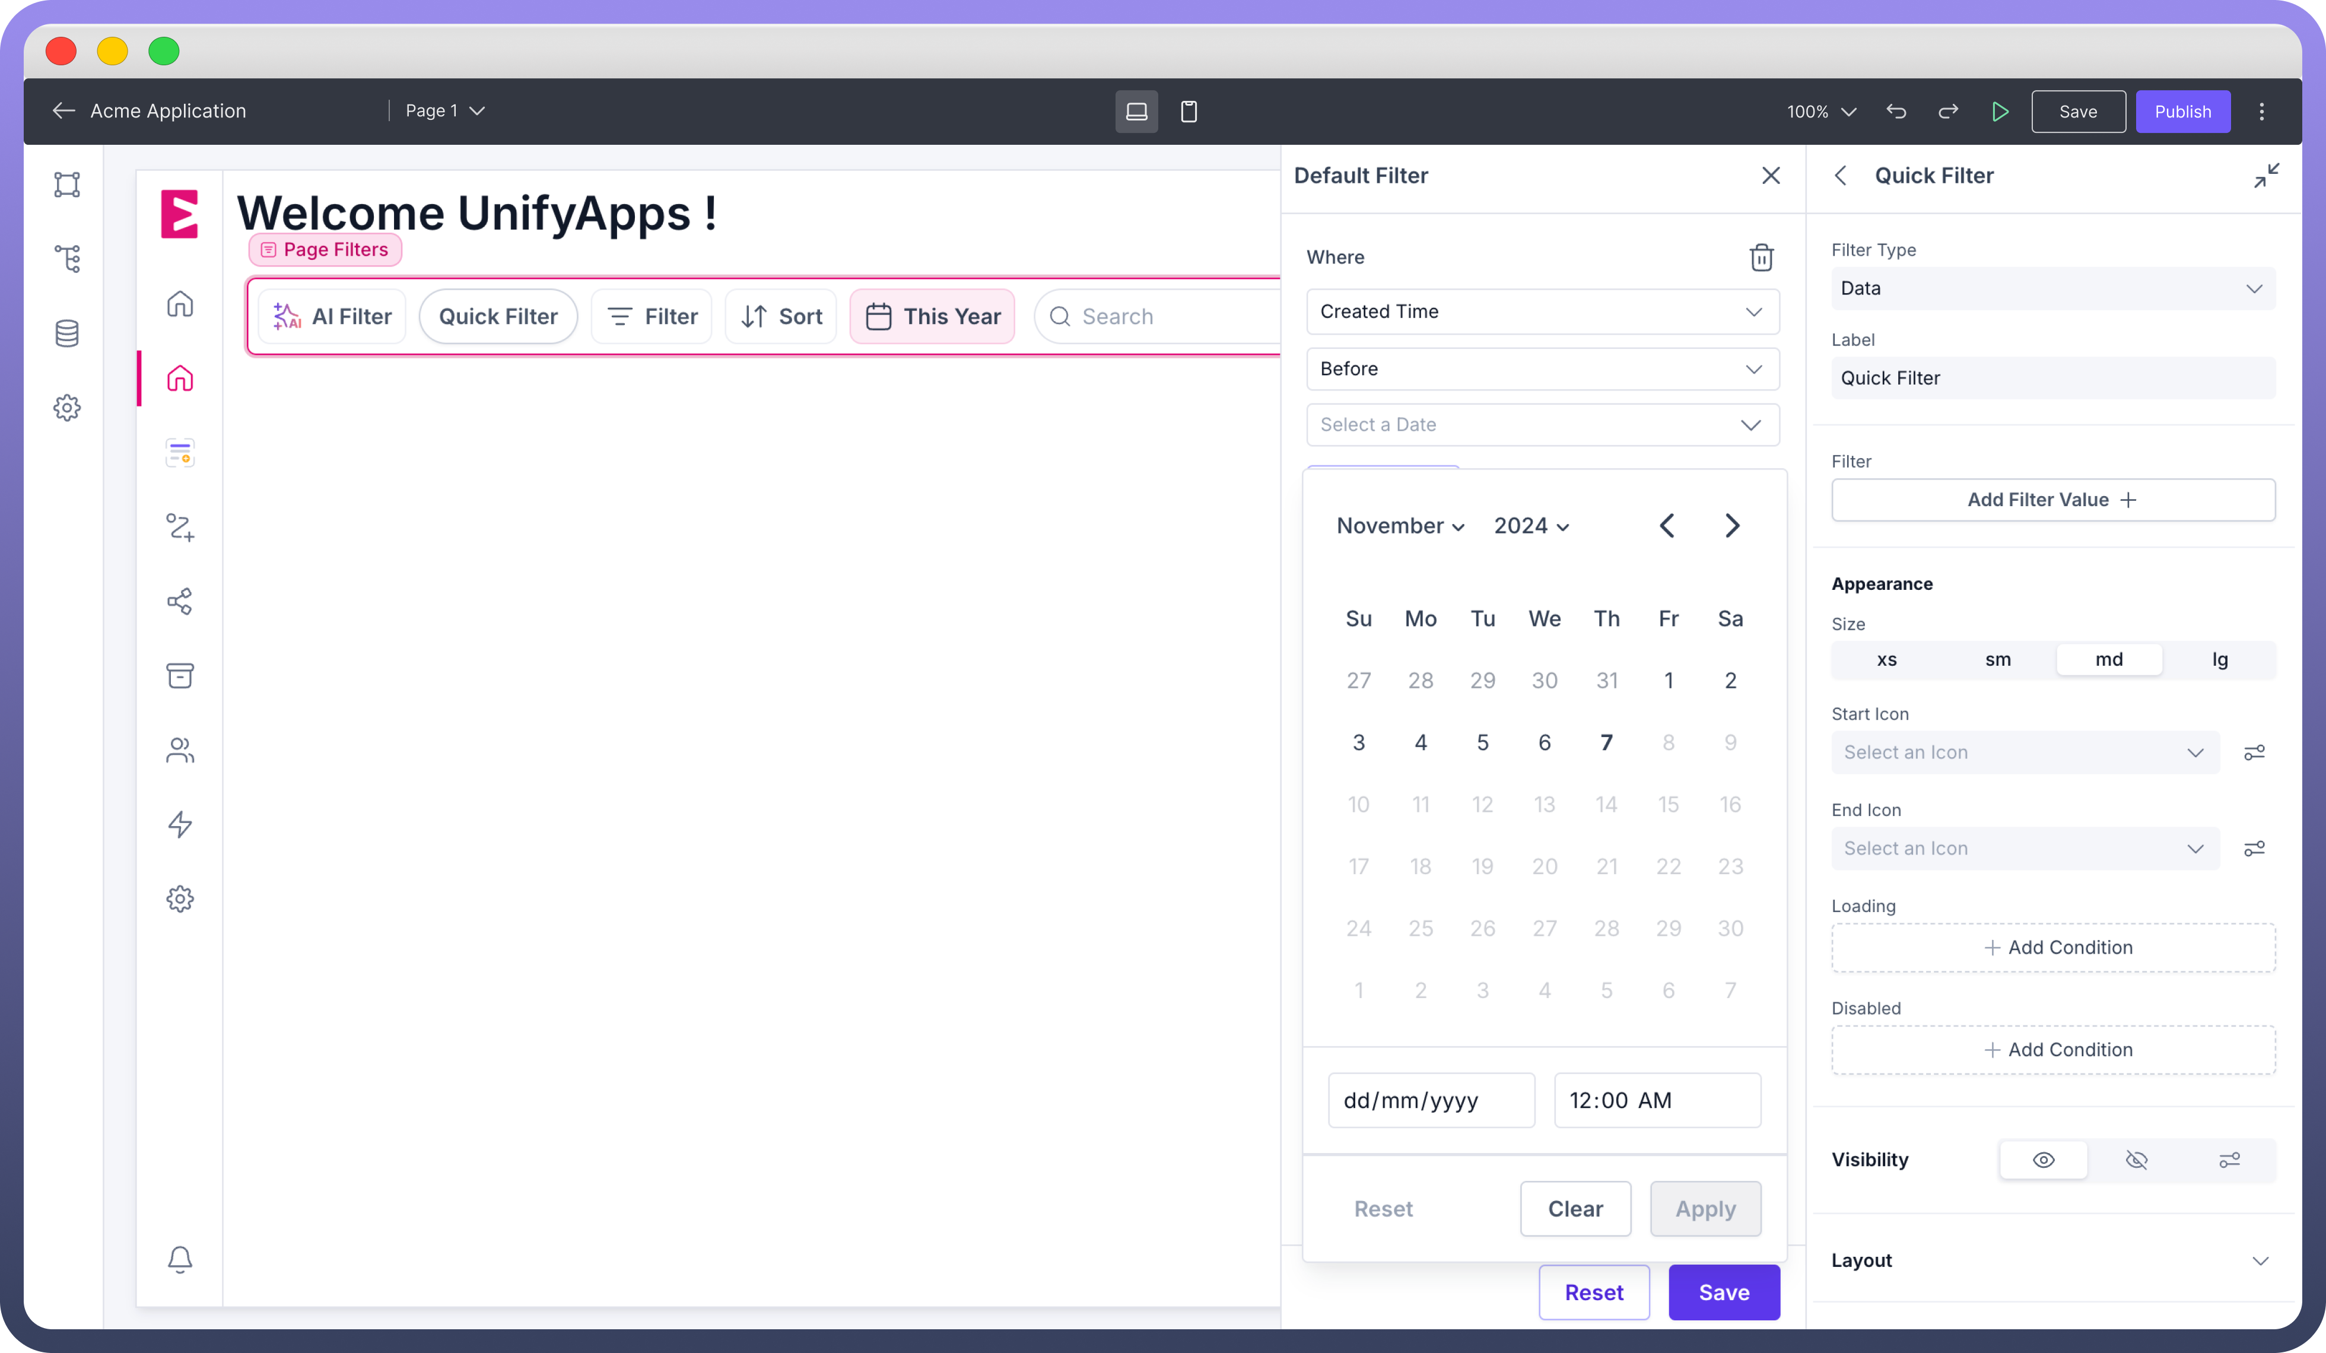Set visibility to hidden with crossed eye
The height and width of the screenshot is (1353, 2326).
(2136, 1160)
